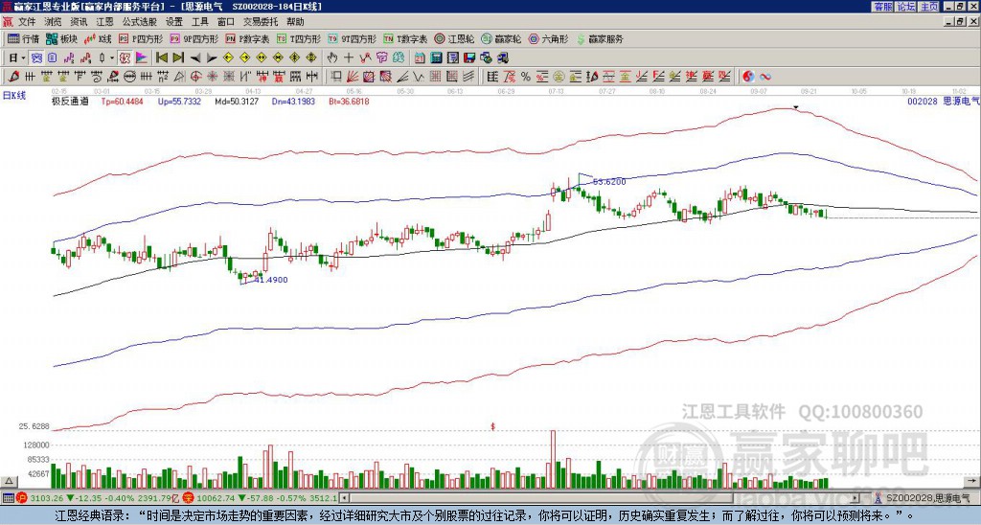Select the percent % line tool
Image resolution: width=981 pixels, height=525 pixels.
[526, 77]
